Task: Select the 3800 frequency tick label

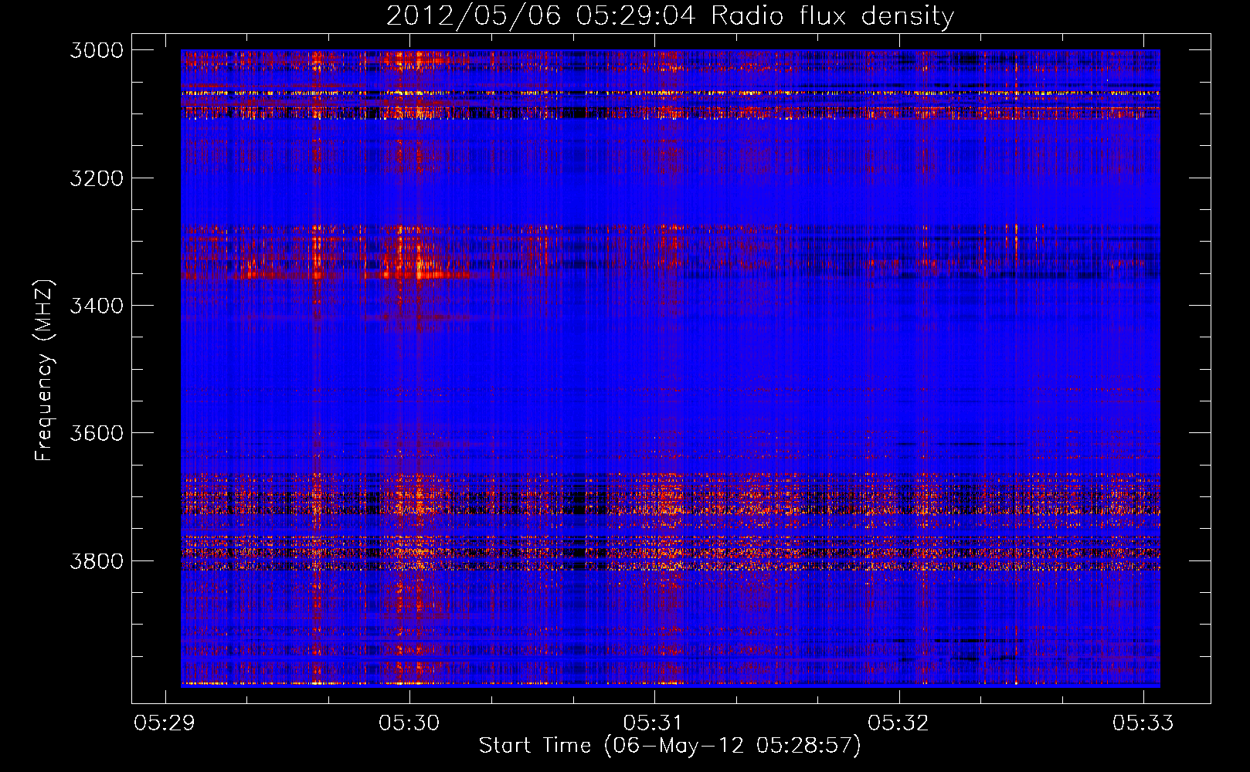Action: pos(97,560)
